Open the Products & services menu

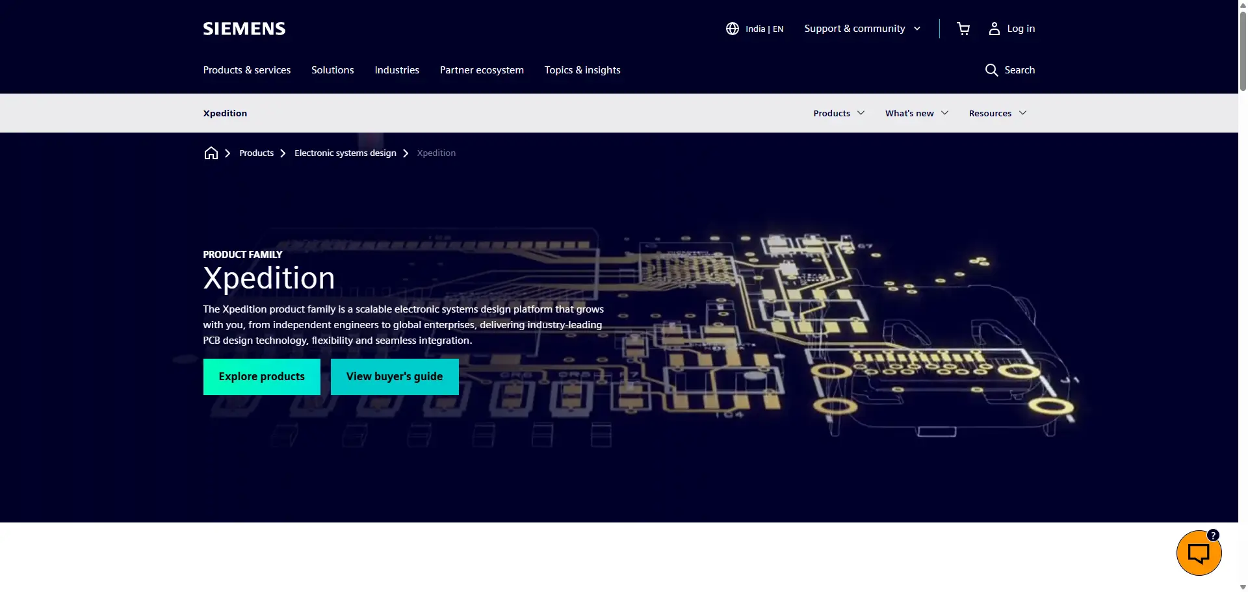[247, 70]
